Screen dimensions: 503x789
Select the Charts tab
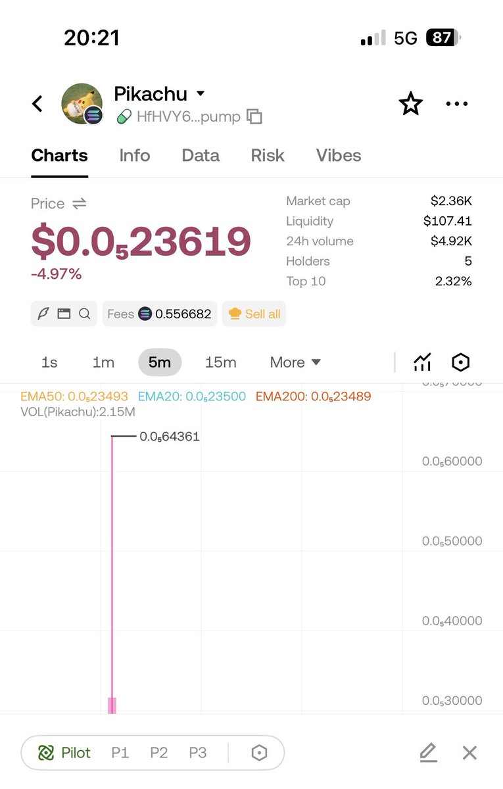pos(59,156)
